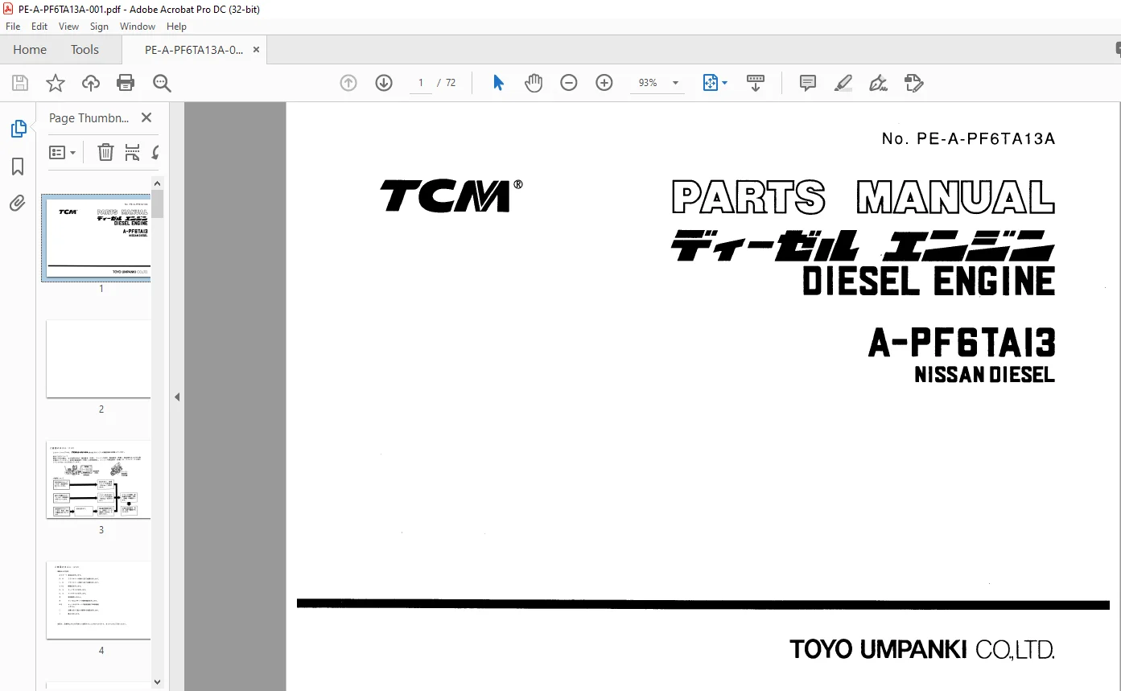Click the thumbnails panel scrollbar thumb
The height and width of the screenshot is (691, 1121).
[x=159, y=204]
